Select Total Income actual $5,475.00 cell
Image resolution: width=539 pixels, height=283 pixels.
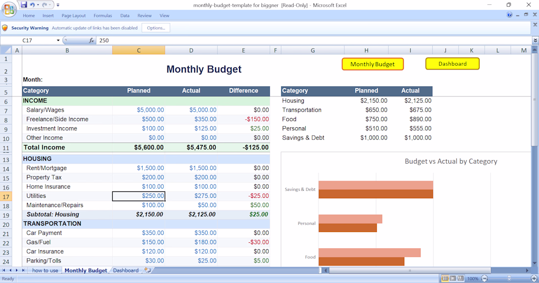(x=191, y=147)
